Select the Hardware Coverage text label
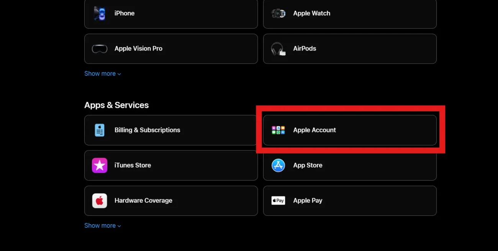498x251 pixels. (x=143, y=200)
